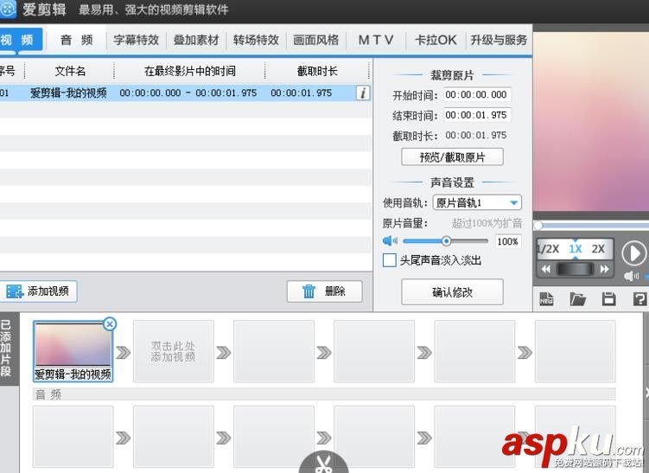This screenshot has height=473, width=649.
Task: Open the 视频 tab
Action: click(21, 40)
